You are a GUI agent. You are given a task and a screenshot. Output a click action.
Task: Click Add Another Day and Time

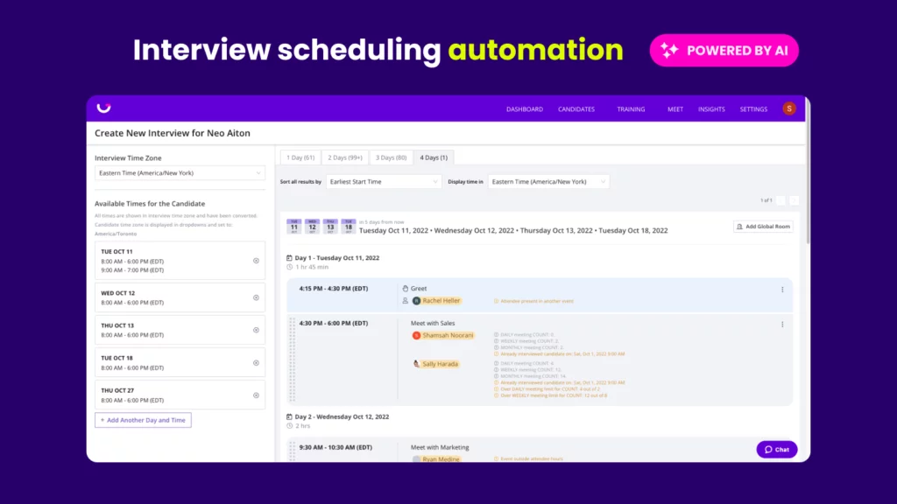pos(143,420)
